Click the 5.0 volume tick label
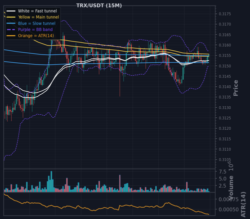 click(x=222, y=179)
